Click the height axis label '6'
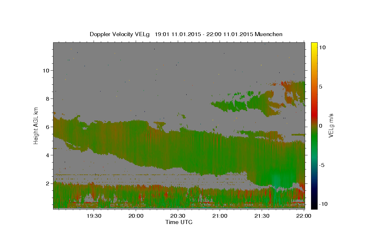The image size is (377, 251). (48, 127)
